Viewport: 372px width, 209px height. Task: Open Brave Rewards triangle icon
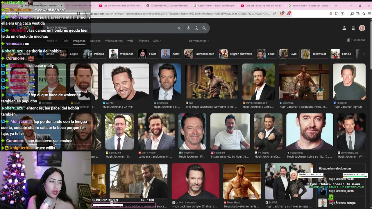click(x=289, y=14)
